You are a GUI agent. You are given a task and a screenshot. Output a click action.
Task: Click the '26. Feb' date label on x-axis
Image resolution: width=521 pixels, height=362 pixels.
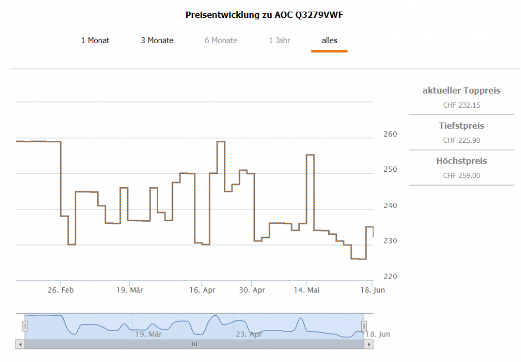61,290
